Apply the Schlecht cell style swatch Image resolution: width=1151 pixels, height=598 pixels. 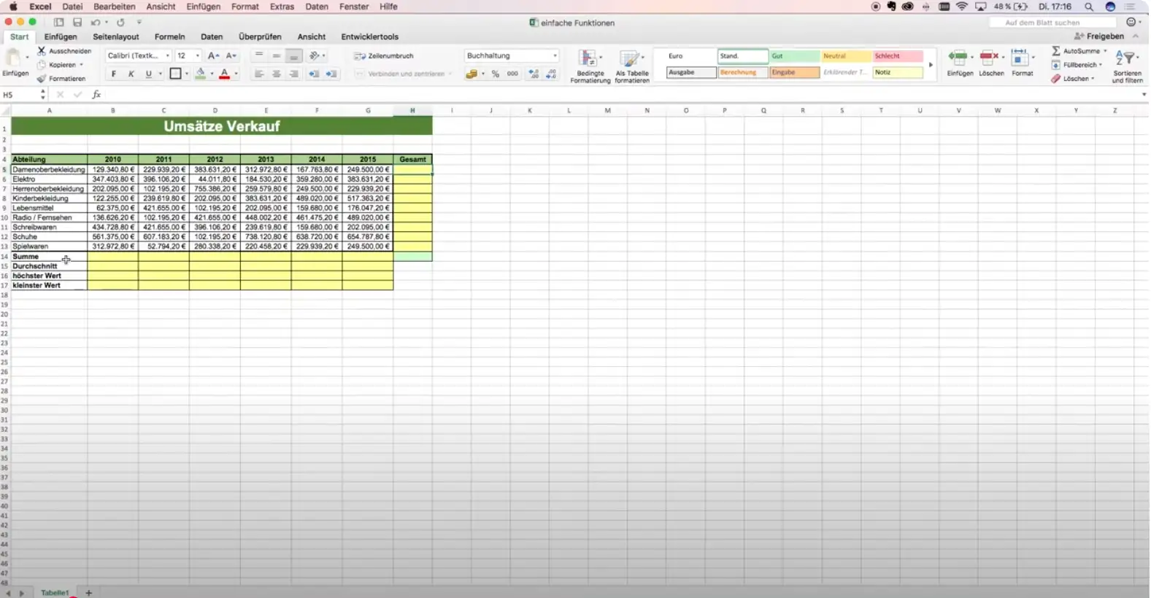(897, 56)
